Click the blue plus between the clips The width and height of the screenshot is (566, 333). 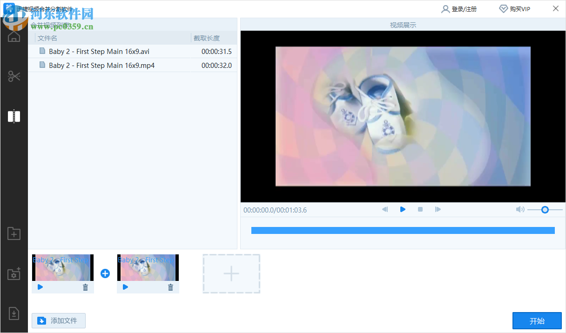point(105,273)
